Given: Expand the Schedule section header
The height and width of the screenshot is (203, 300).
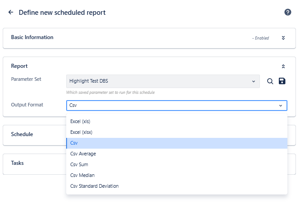Looking at the screenshot, I should 22,134.
